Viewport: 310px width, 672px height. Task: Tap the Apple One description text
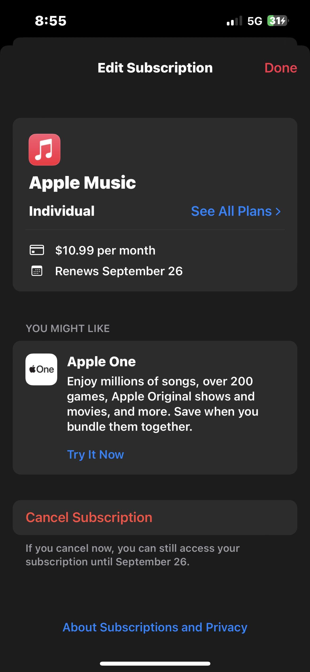162,404
